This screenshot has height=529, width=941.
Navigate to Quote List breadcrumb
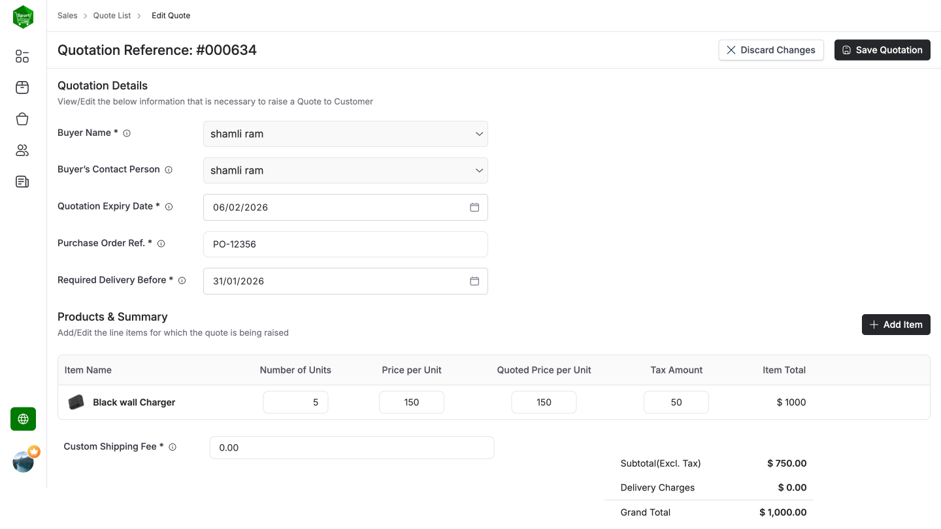[112, 16]
